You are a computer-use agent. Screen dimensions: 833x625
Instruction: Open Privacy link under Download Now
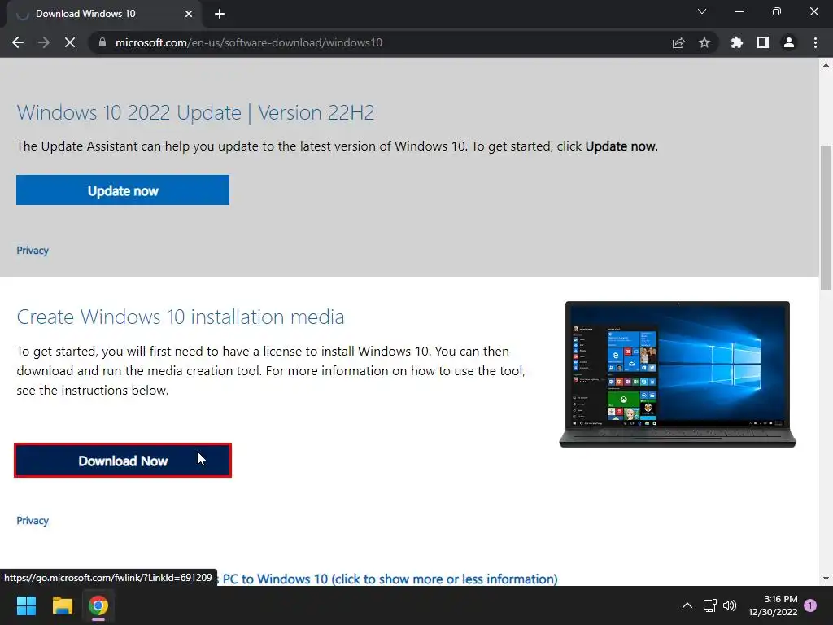[33, 520]
